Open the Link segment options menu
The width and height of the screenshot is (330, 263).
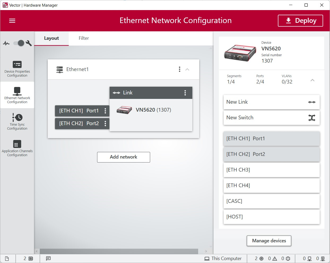(185, 93)
